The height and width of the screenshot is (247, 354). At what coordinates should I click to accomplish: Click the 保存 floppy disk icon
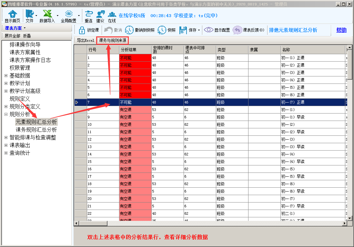click(x=183, y=30)
